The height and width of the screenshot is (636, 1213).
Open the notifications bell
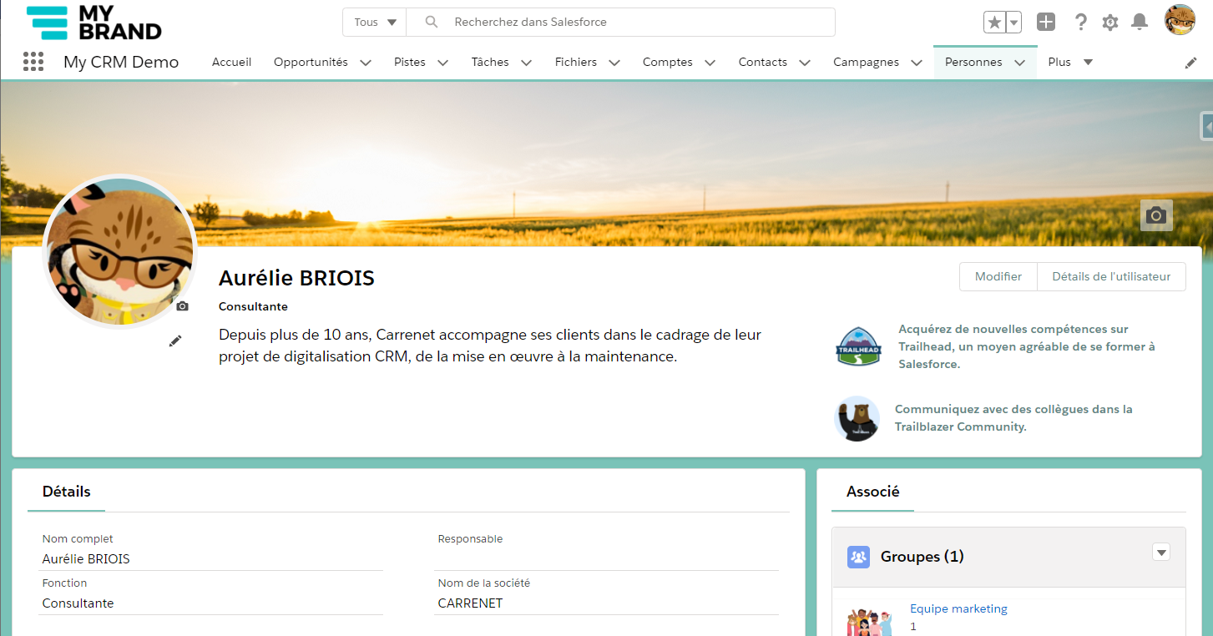point(1139,23)
